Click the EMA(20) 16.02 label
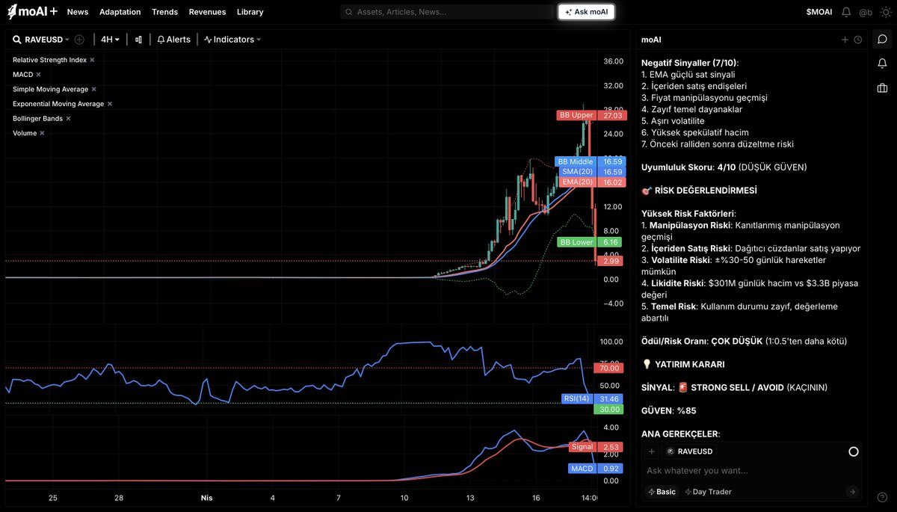This screenshot has height=512, width=897. (x=591, y=182)
